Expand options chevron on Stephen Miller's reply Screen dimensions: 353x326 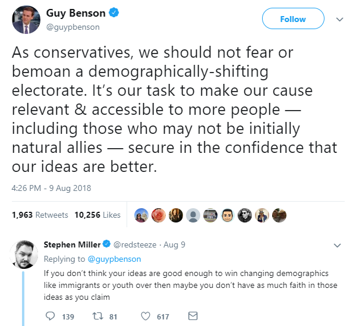point(337,245)
